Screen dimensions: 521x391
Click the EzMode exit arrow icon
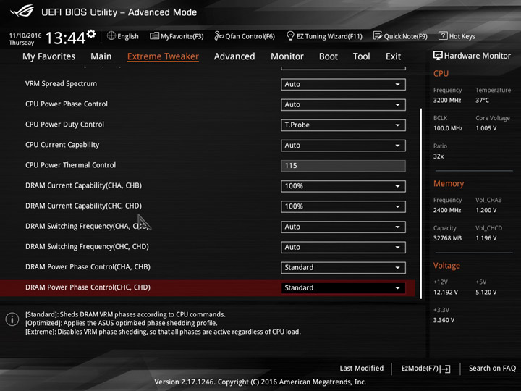click(446, 369)
